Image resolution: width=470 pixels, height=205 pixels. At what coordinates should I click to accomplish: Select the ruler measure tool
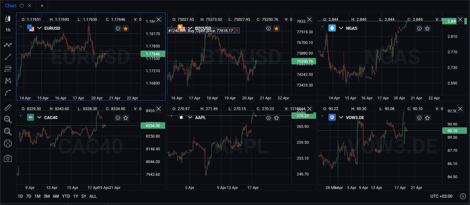coord(8,107)
